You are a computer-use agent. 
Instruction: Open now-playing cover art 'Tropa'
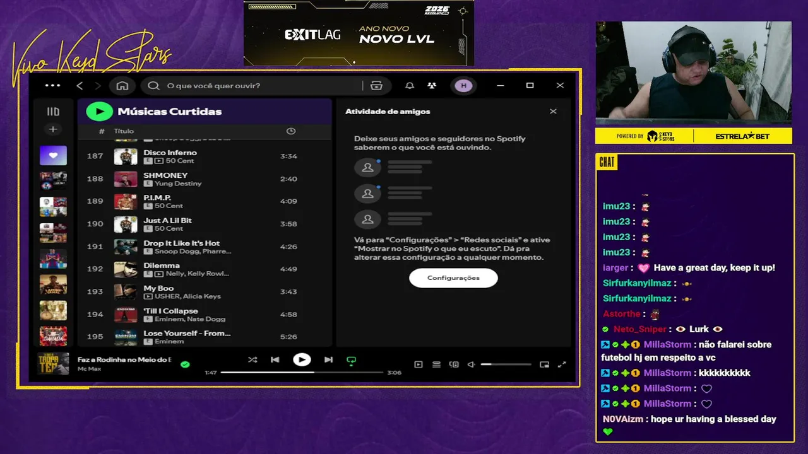click(53, 364)
